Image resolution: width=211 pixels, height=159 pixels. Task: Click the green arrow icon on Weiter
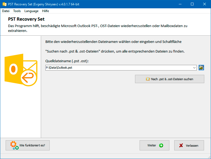pyautogui.click(x=161, y=145)
